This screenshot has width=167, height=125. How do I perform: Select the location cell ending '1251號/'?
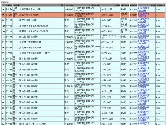coord(41,59)
